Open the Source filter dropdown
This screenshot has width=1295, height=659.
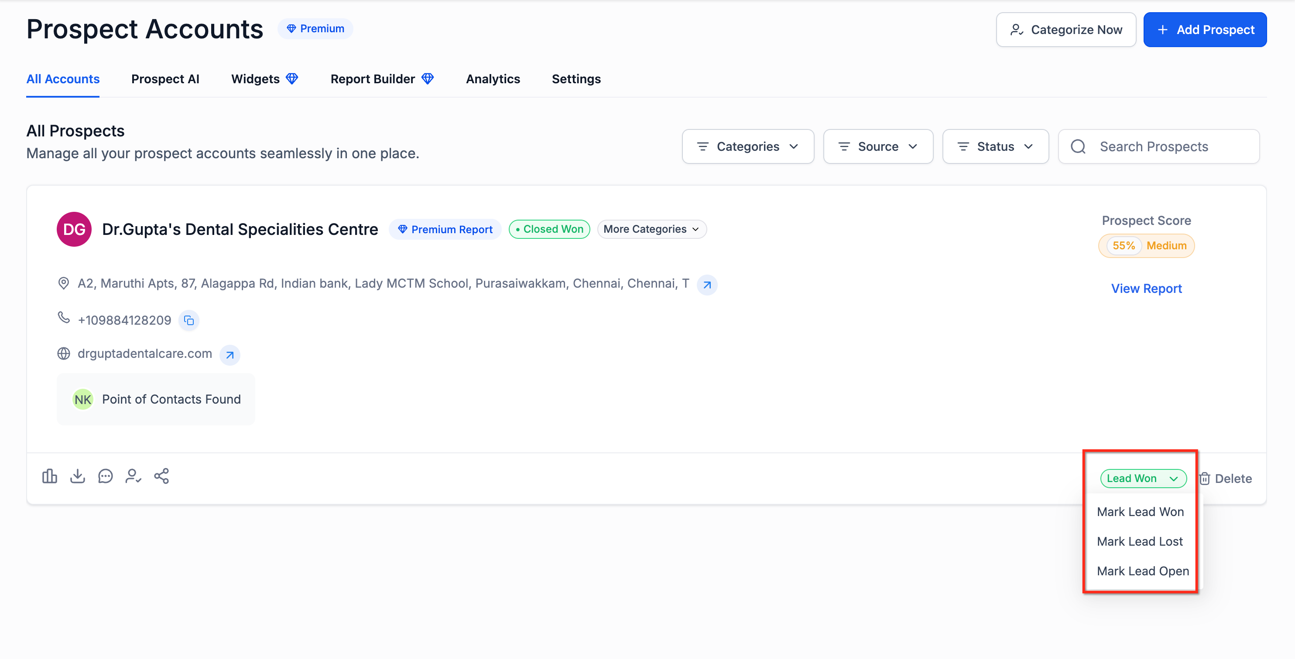(878, 147)
